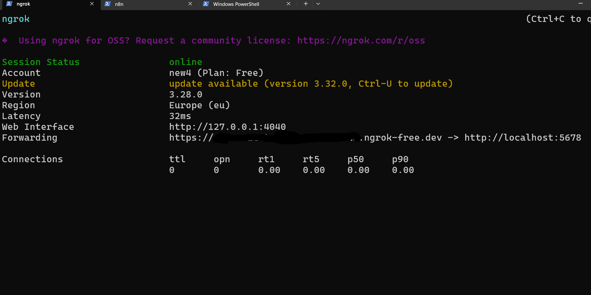Click the '32ms' latency value
The height and width of the screenshot is (295, 591).
coord(180,116)
